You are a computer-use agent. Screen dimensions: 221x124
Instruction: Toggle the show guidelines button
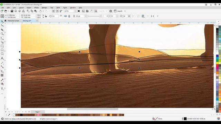click(x=91, y=11)
